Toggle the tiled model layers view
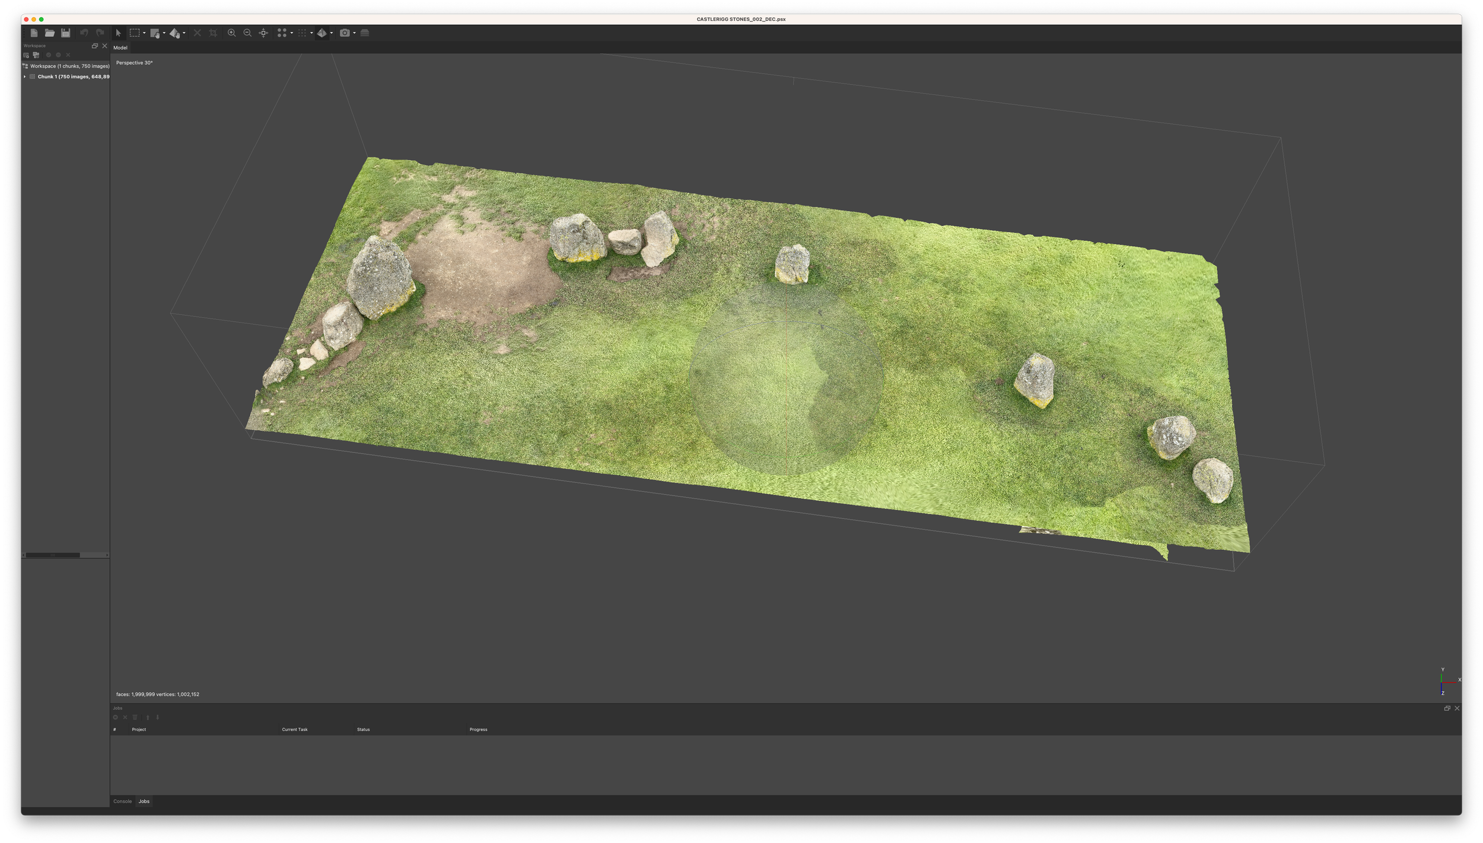 [365, 33]
